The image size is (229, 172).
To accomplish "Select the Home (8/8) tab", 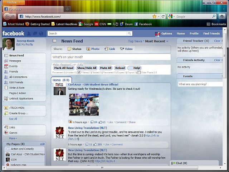I will 61,80.
